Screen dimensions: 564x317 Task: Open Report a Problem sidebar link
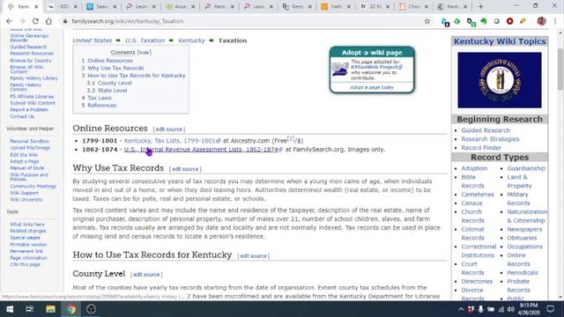(x=29, y=109)
